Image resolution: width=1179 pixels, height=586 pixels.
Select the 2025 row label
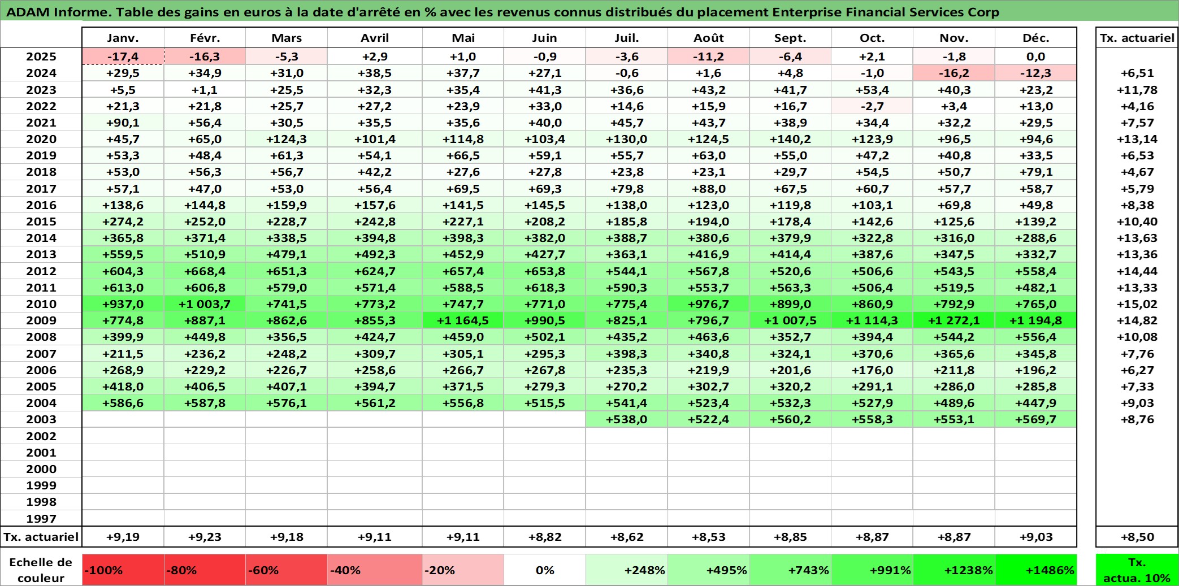click(x=41, y=57)
